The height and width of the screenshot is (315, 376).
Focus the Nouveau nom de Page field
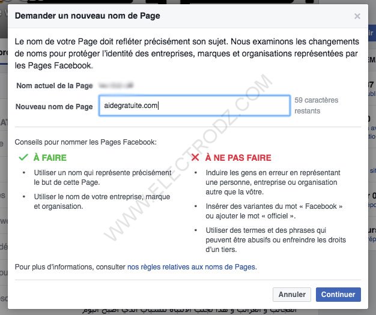point(195,106)
